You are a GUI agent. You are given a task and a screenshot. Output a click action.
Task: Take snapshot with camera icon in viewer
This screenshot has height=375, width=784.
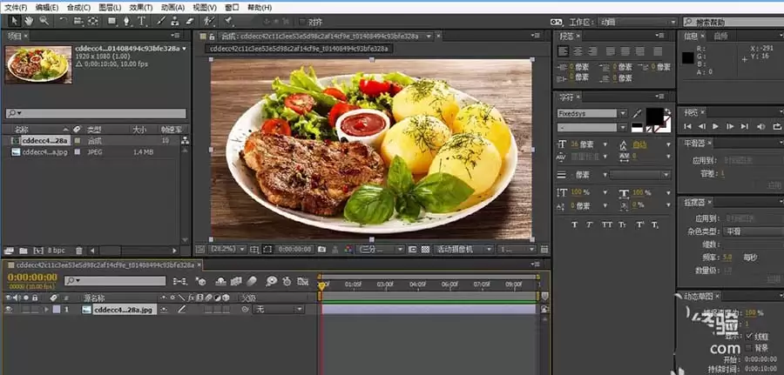[322, 249]
